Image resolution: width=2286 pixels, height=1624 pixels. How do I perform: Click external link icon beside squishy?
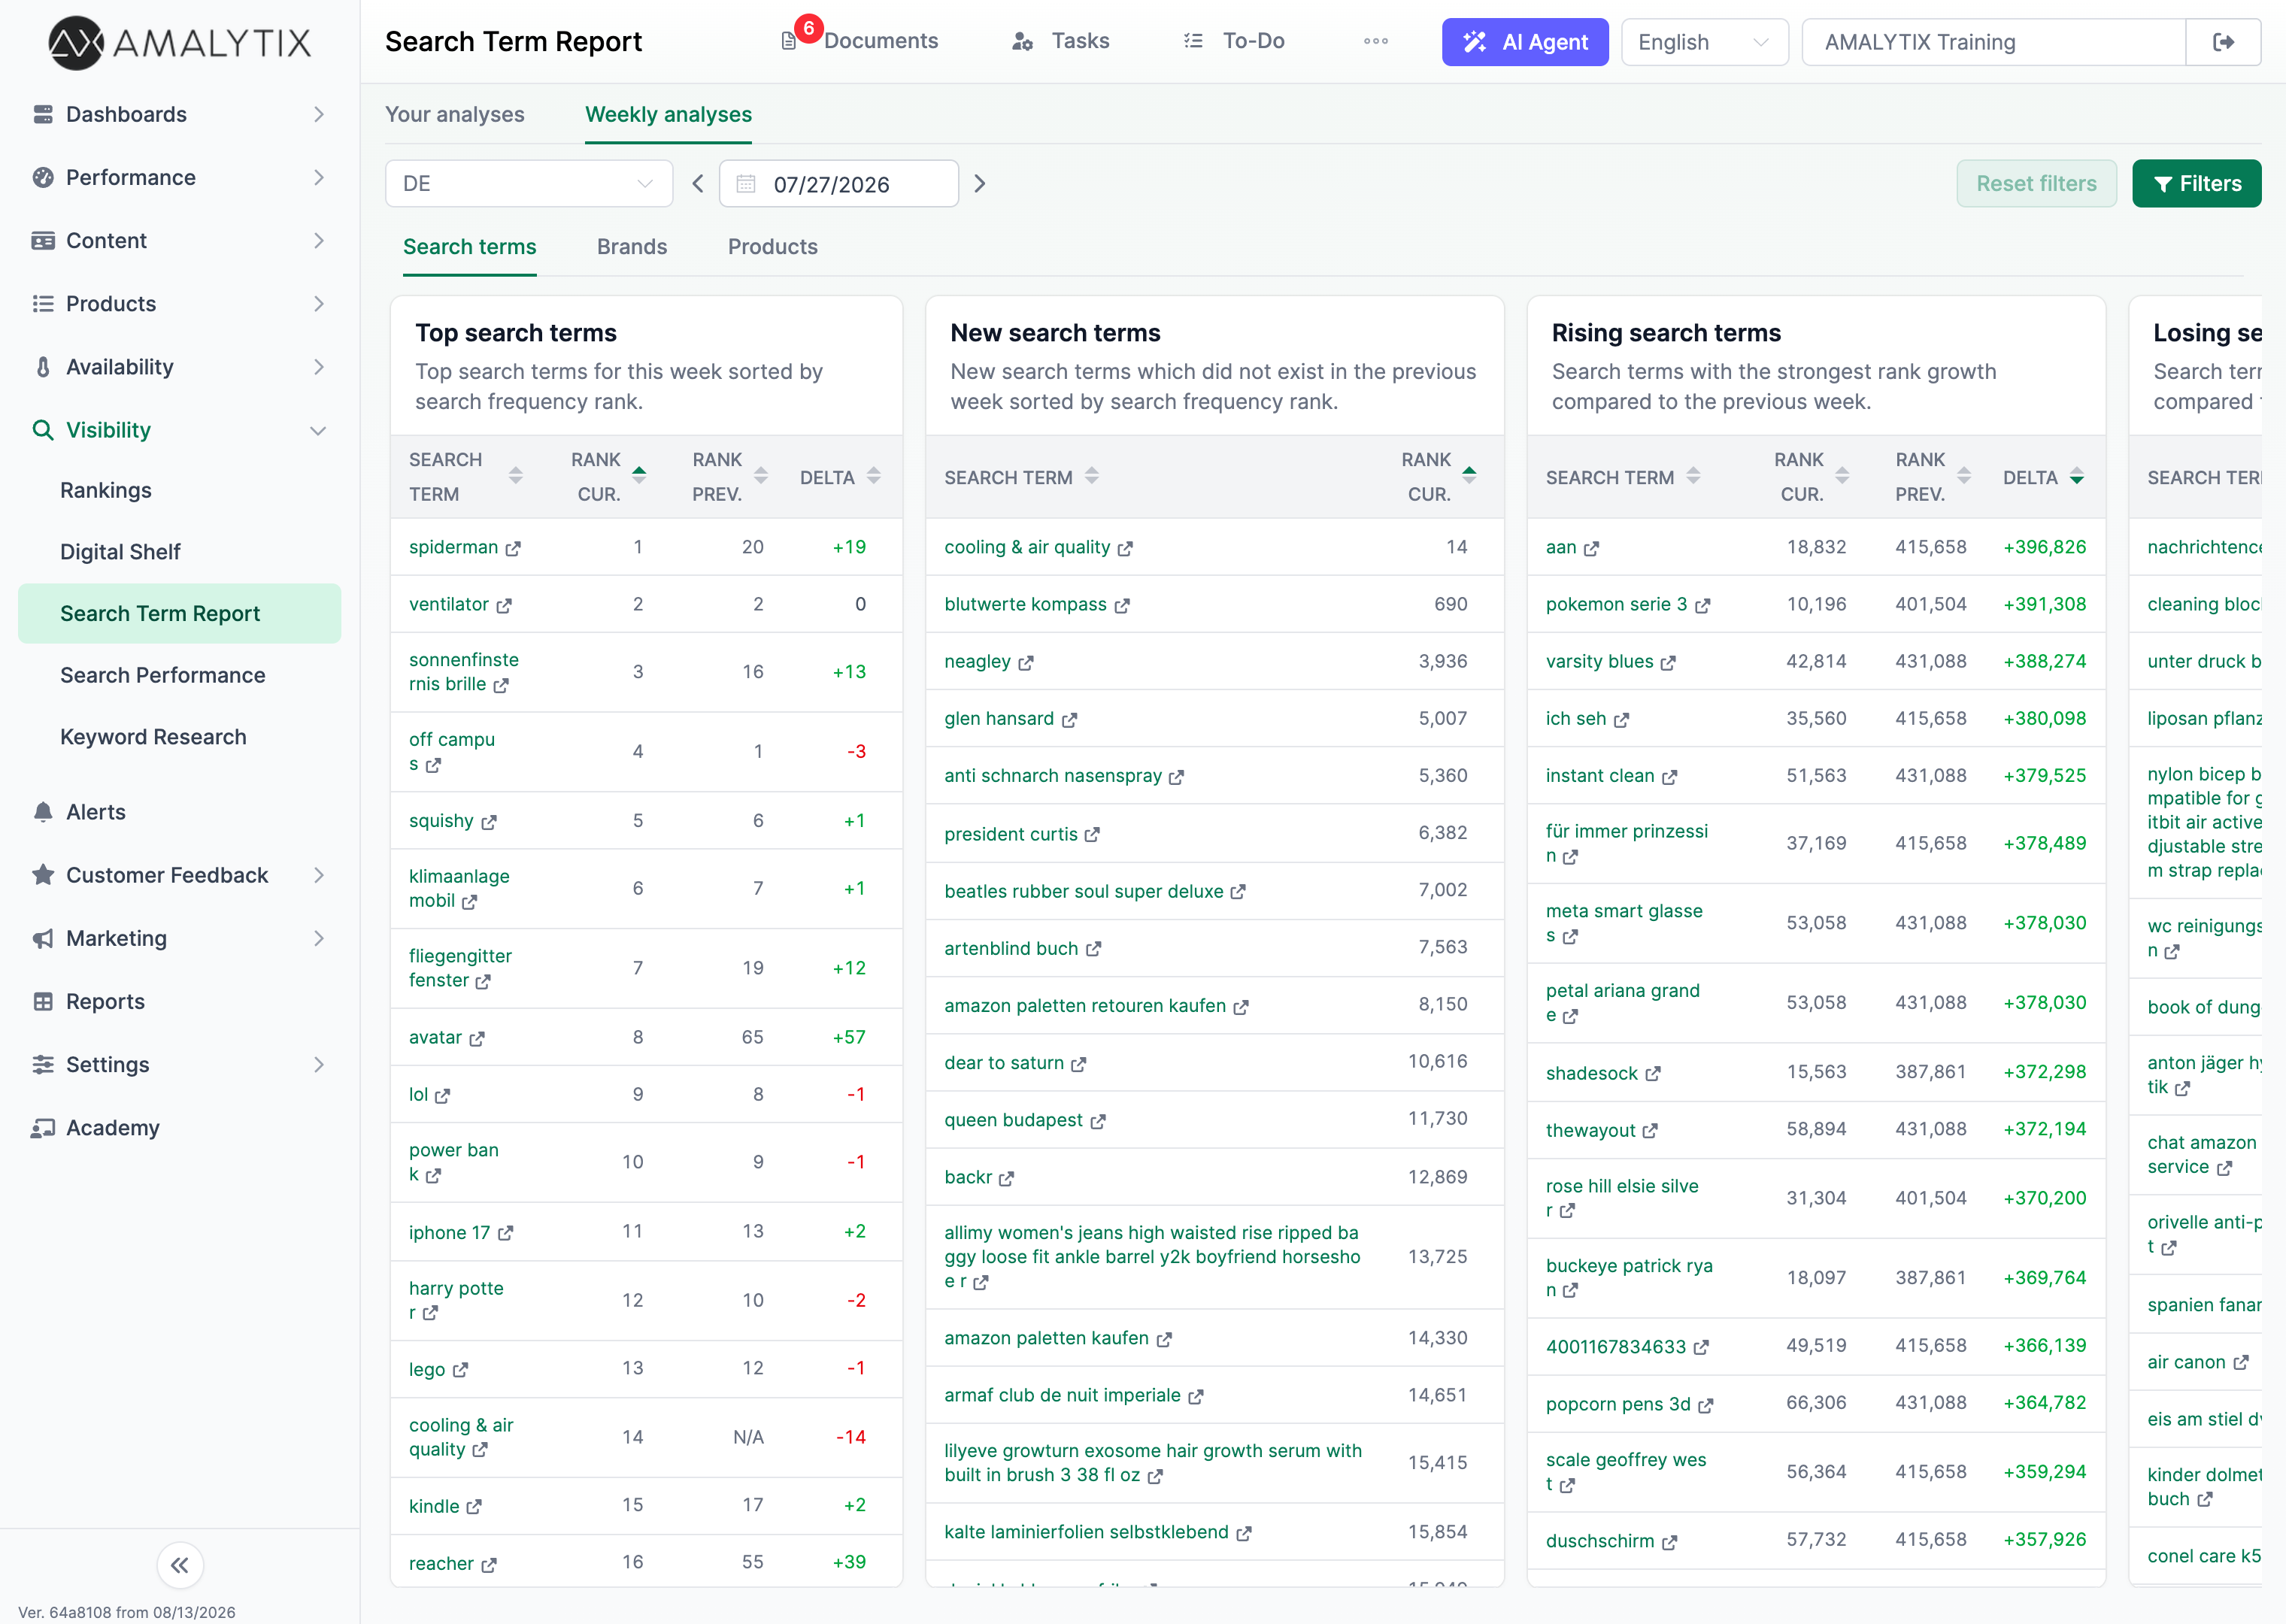pyautogui.click(x=489, y=822)
